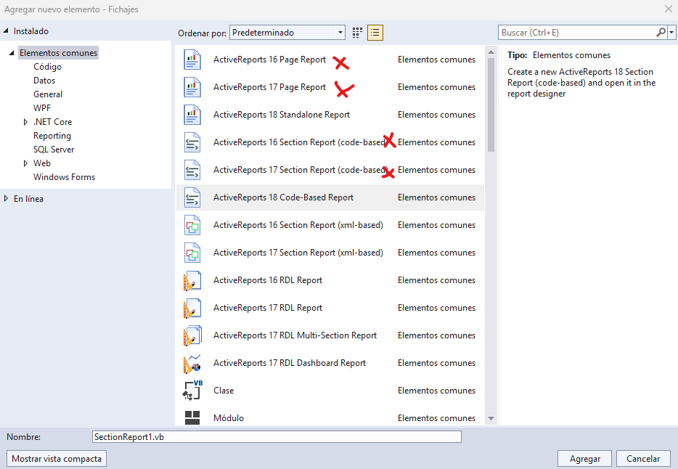The width and height of the screenshot is (678, 469).
Task: Click the ActiveReports 16 Section Report (xml-based) icon
Action: click(x=192, y=225)
